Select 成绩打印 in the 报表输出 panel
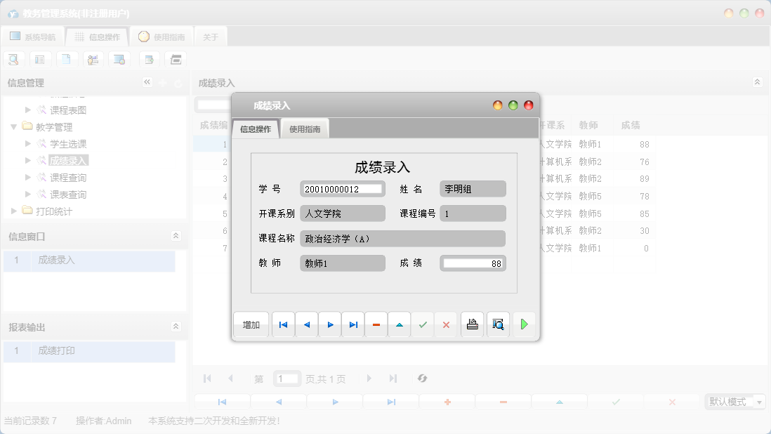 (x=55, y=350)
